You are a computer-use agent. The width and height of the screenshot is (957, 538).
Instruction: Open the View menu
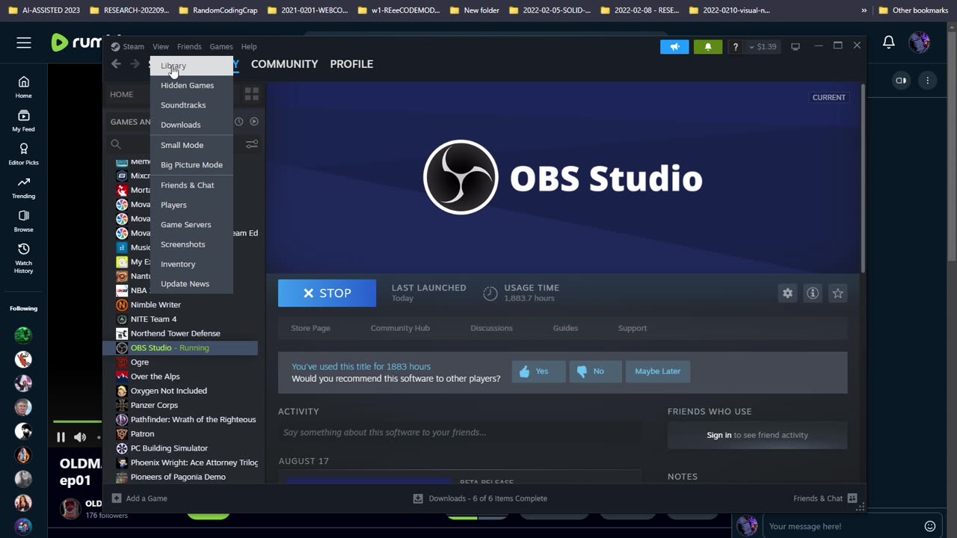pyautogui.click(x=161, y=46)
